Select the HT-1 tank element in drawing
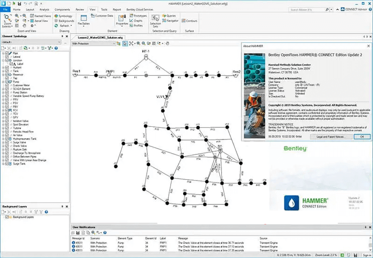The image size is (373, 258). pyautogui.click(x=146, y=57)
